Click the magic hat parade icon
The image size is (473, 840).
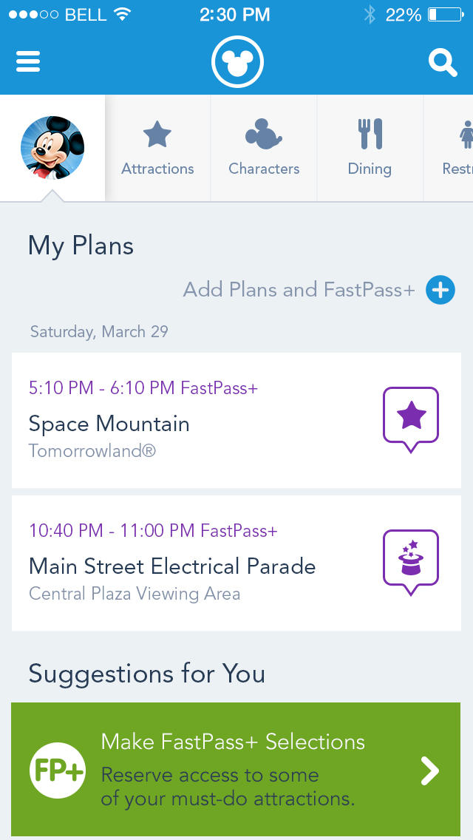411,561
